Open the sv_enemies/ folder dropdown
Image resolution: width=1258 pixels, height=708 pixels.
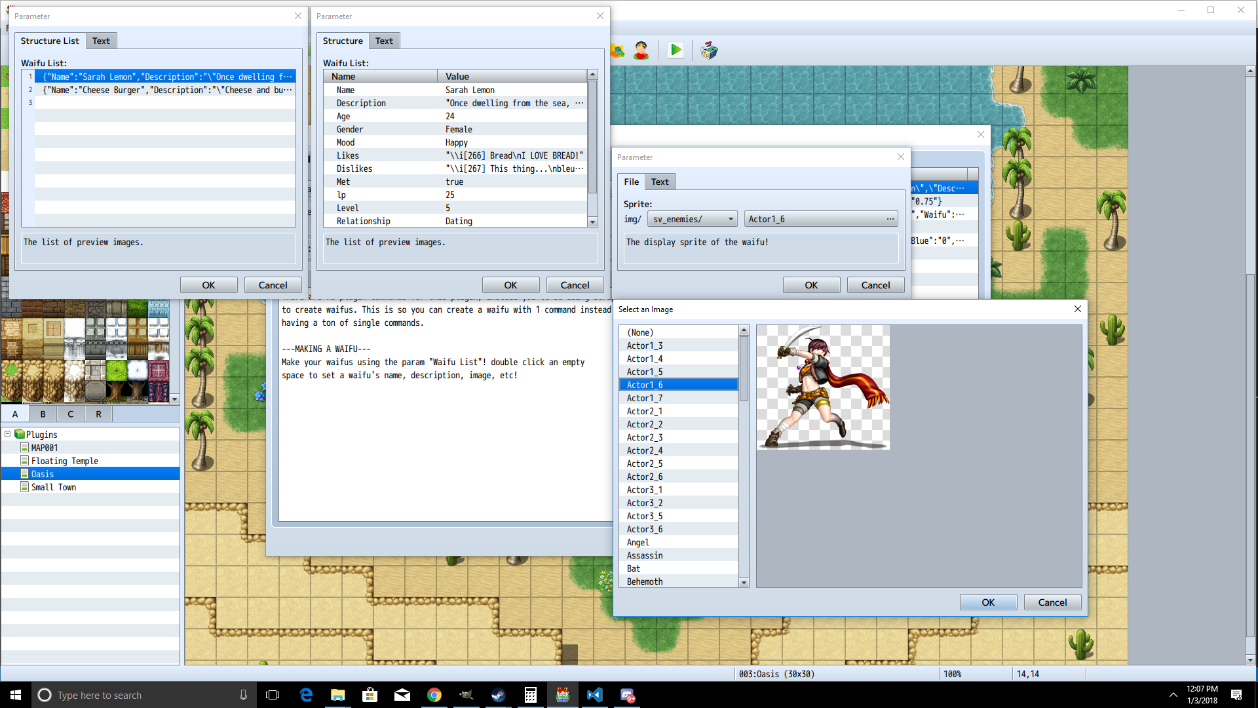[x=693, y=219]
